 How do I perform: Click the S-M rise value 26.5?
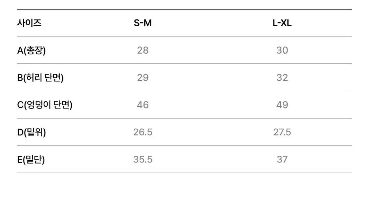(143, 132)
